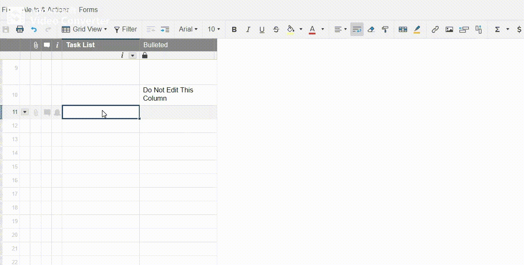Apply the Sum formula
This screenshot has height=265, width=524.
click(497, 29)
